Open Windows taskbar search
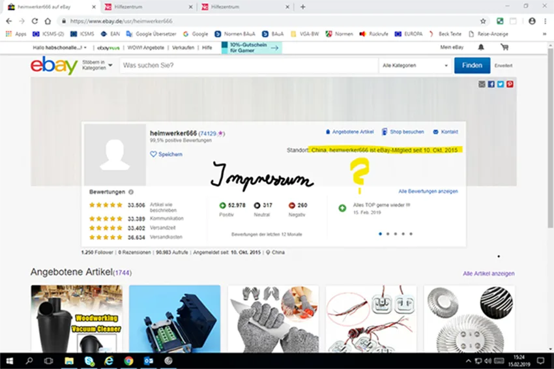Screen dimensions: 554x369 tap(29, 361)
